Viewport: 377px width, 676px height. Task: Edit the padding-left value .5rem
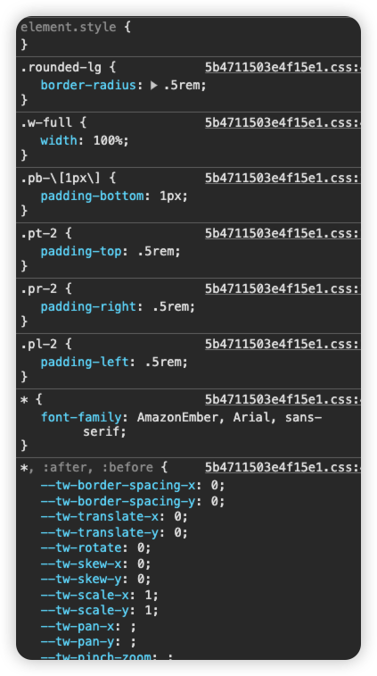(163, 363)
